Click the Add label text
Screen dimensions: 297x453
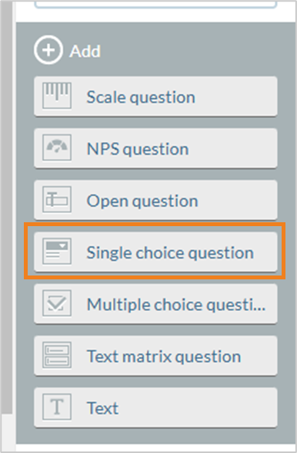point(85,52)
